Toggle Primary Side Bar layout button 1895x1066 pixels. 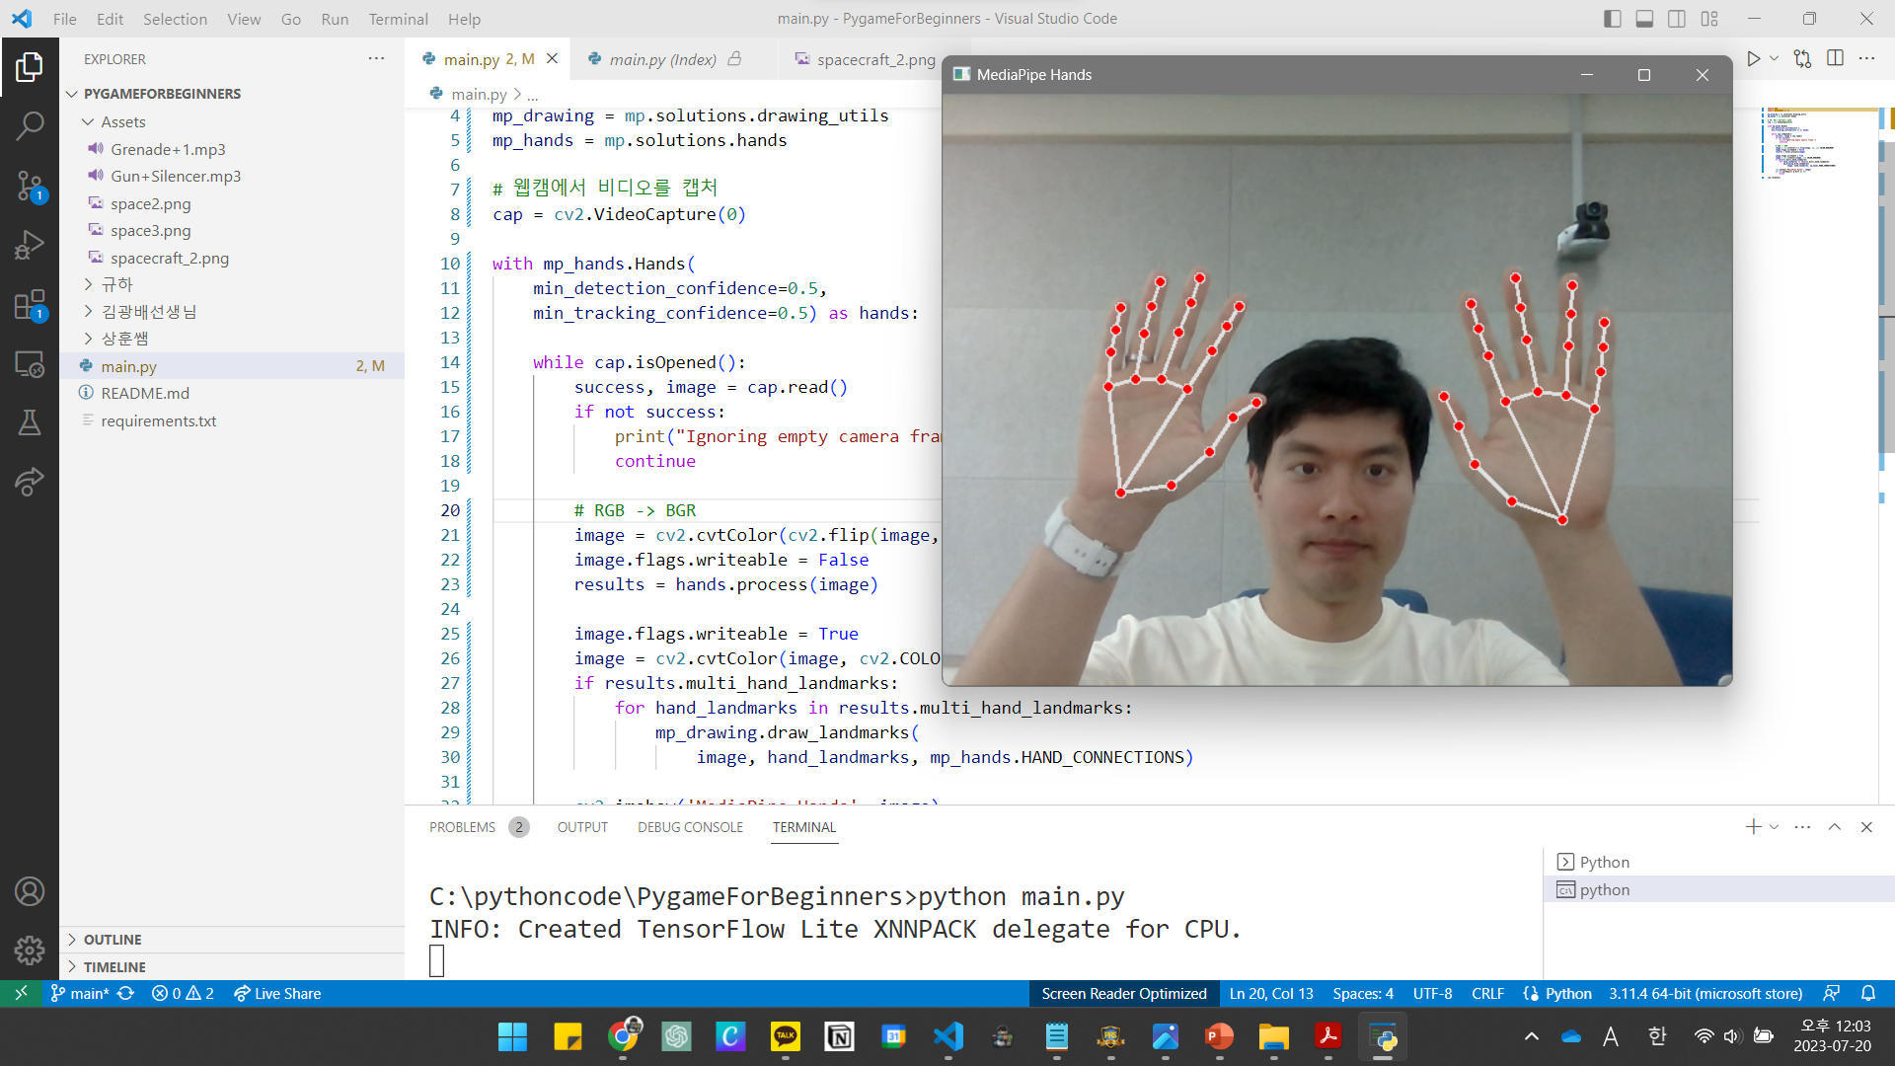pyautogui.click(x=1613, y=19)
